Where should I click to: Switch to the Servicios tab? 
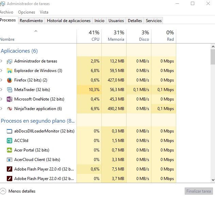[x=154, y=20]
